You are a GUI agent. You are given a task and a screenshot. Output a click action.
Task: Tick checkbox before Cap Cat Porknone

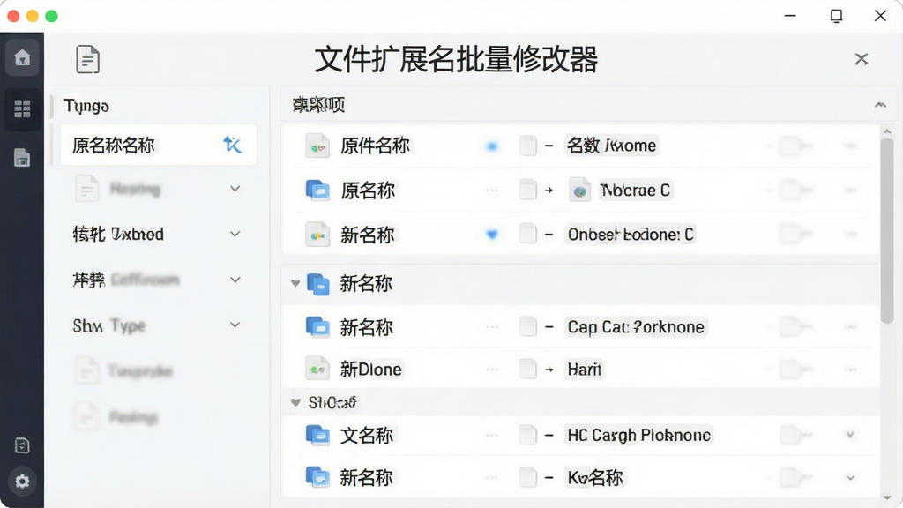(x=527, y=326)
